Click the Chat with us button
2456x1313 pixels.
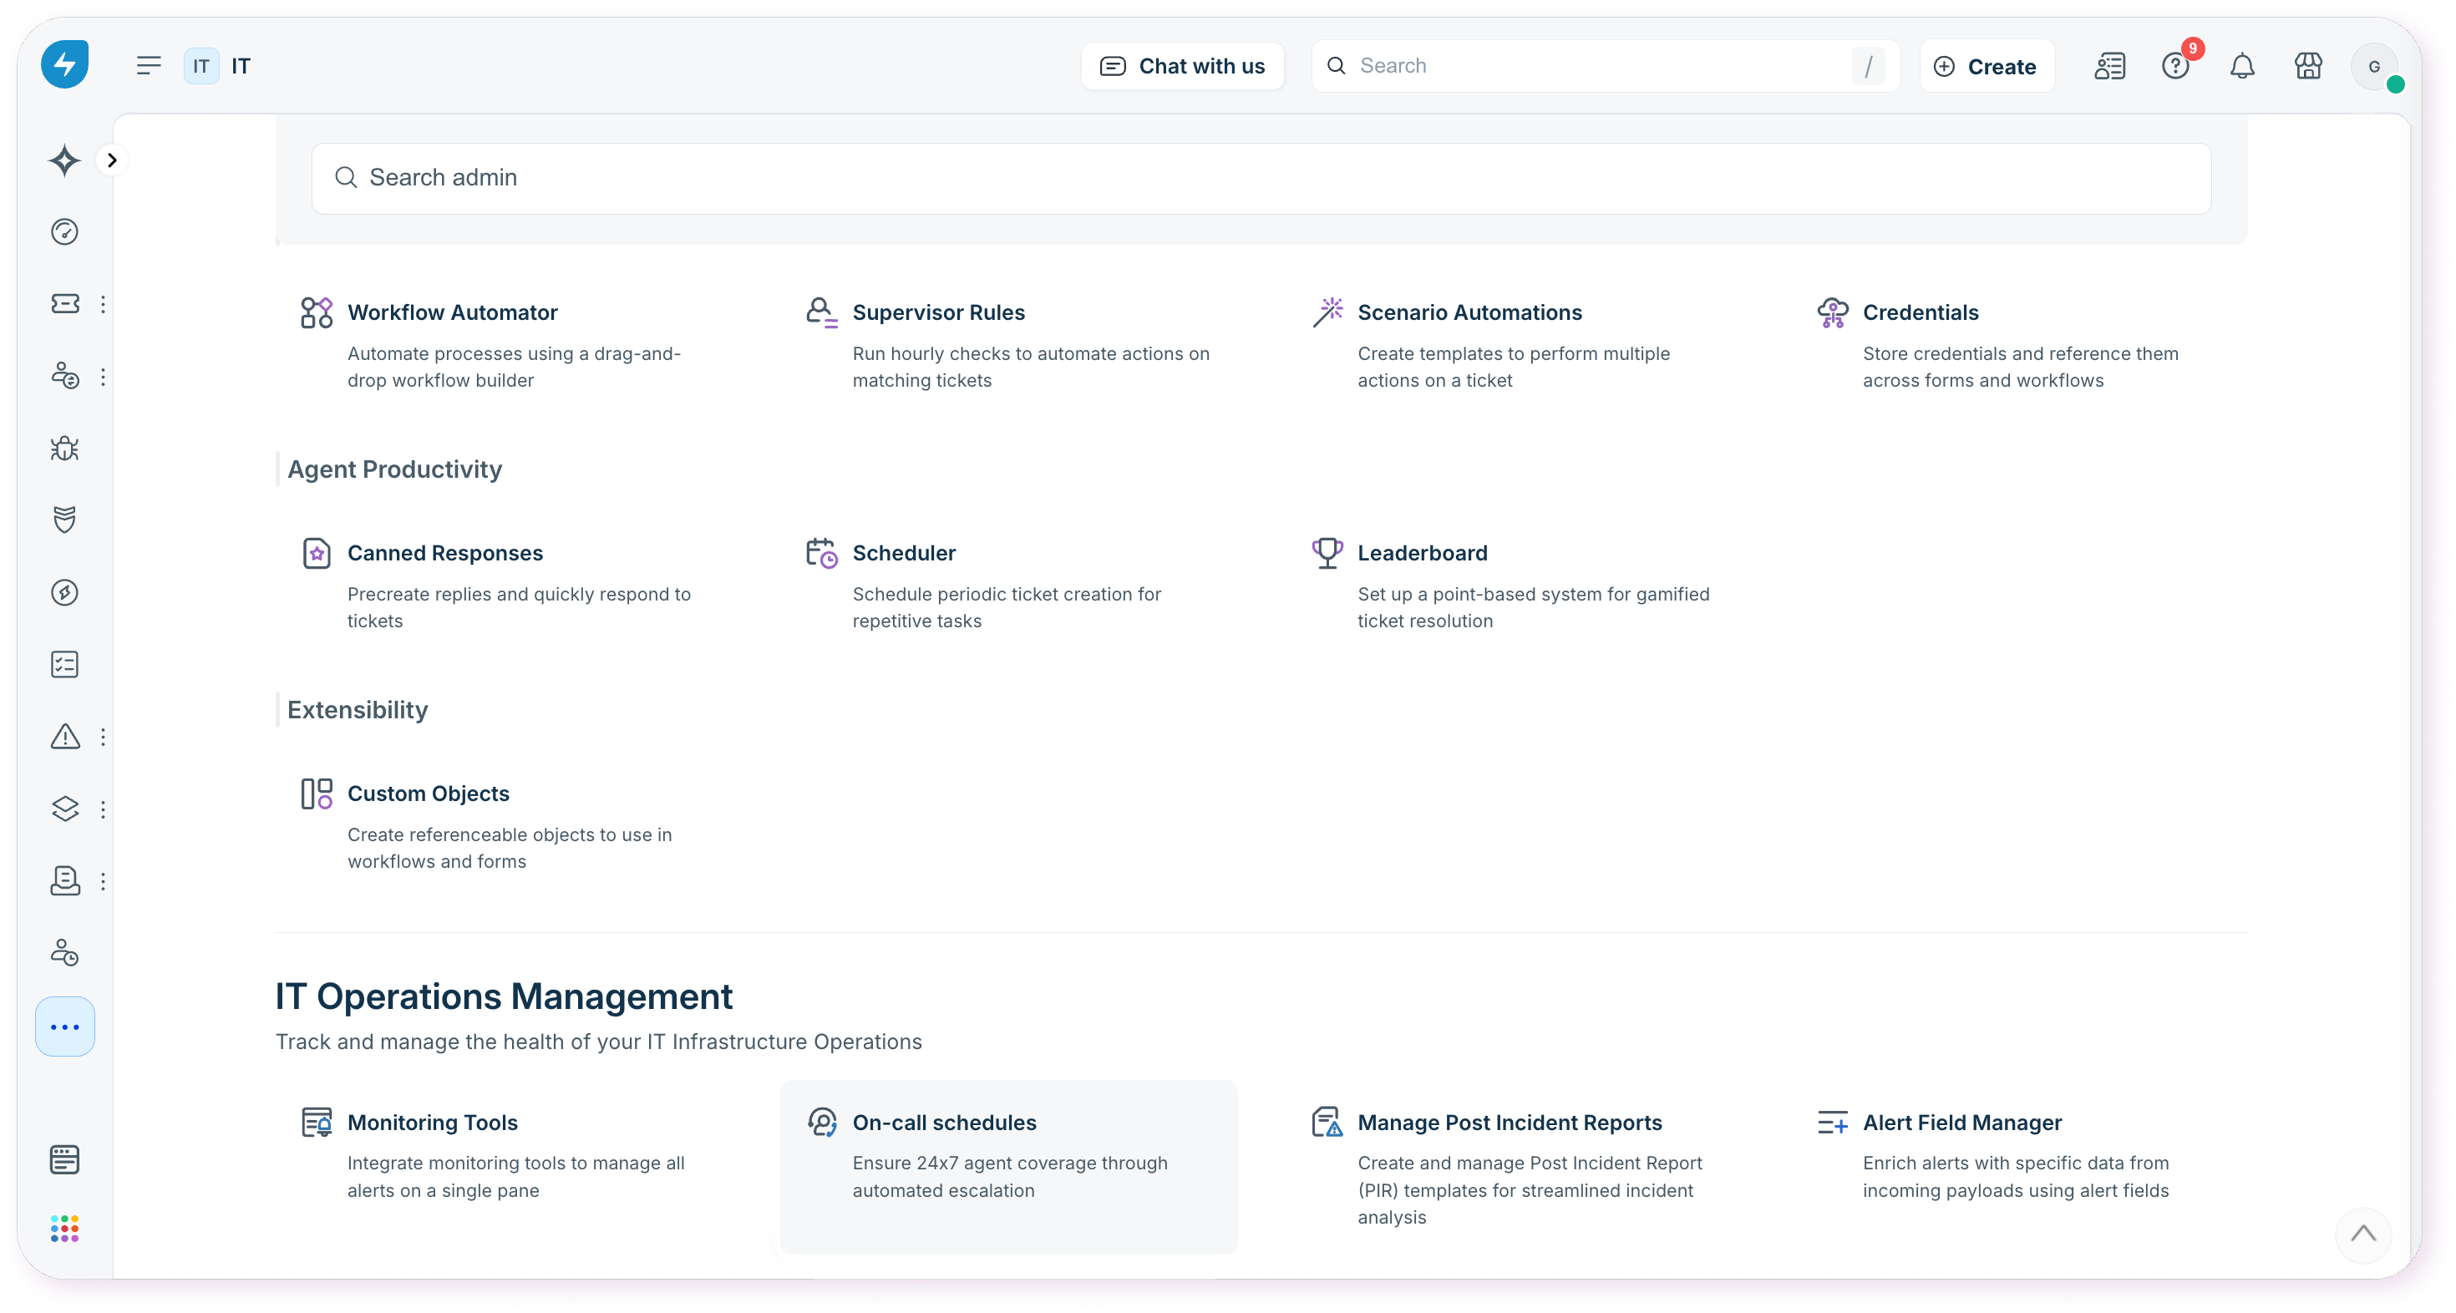click(x=1182, y=66)
